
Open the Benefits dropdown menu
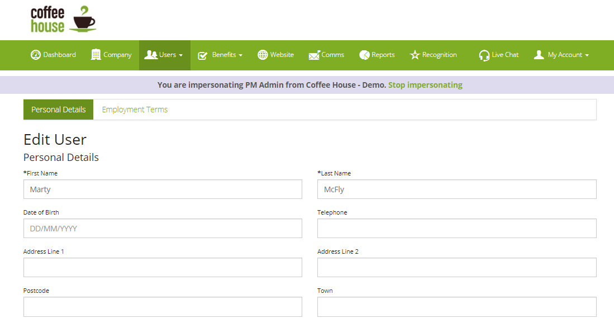click(241, 55)
